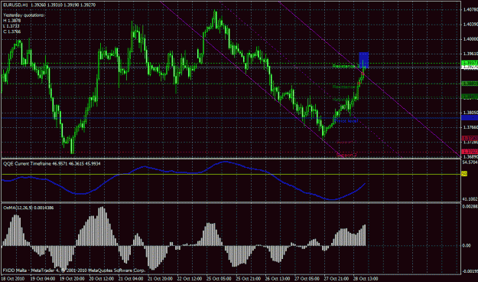Click the 'C 1.3766' yesterday close value
This screenshot has height=282, width=478.
tap(12, 31)
